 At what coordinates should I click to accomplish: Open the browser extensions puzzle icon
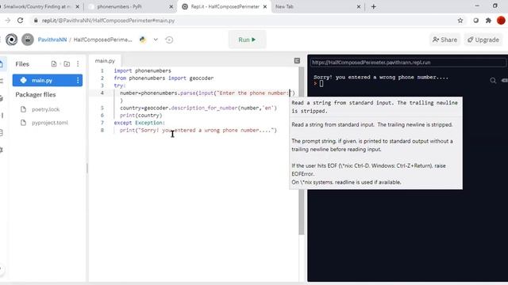point(488,21)
